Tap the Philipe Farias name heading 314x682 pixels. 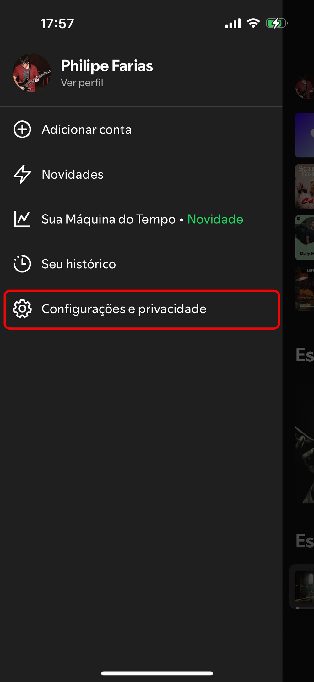point(107,66)
